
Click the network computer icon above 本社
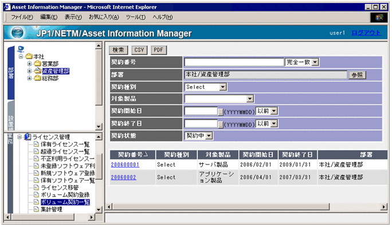pyautogui.click(x=21, y=49)
